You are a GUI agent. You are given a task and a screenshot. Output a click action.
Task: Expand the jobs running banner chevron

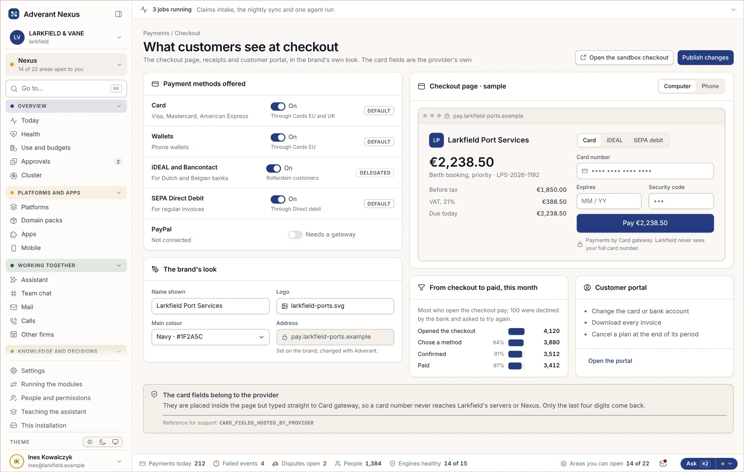click(x=733, y=10)
